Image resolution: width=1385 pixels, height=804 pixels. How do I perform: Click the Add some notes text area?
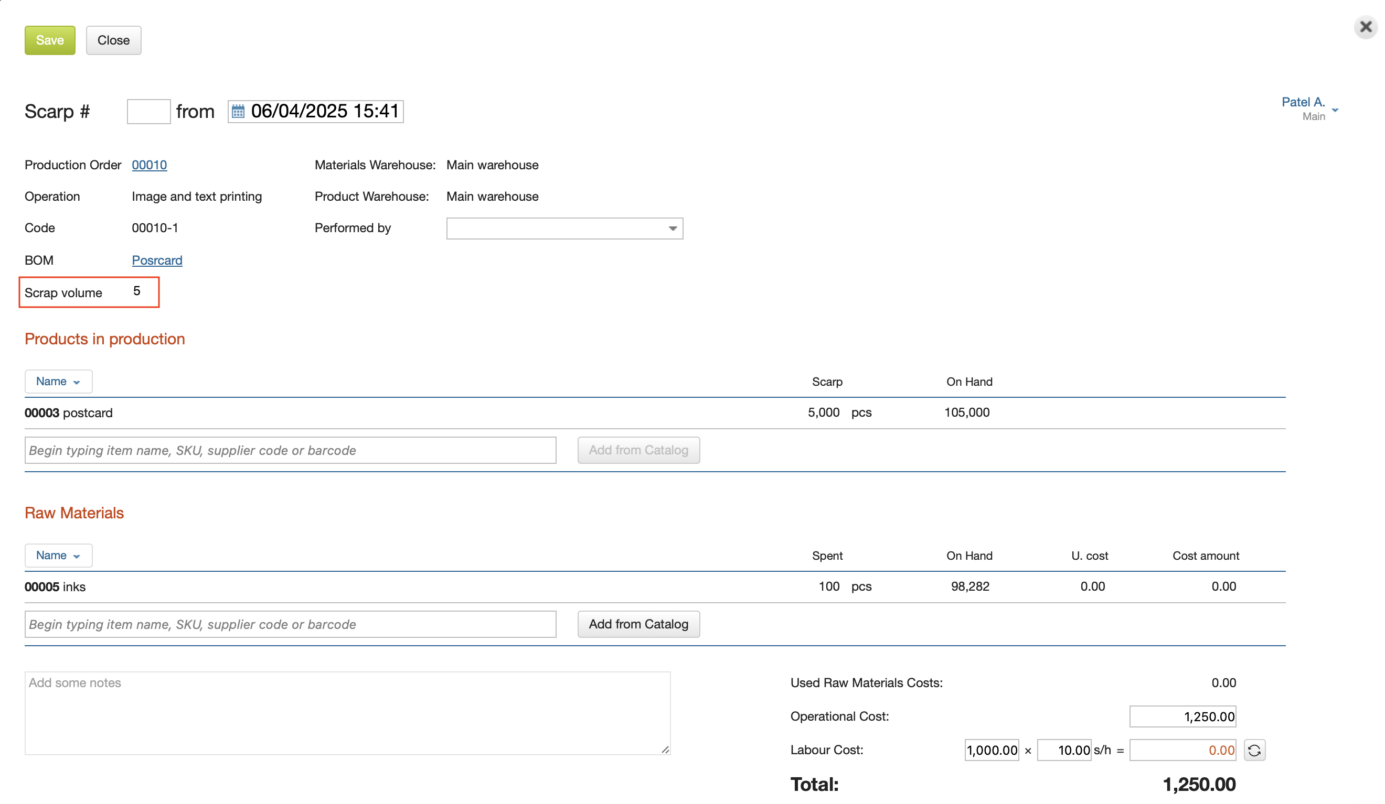(347, 713)
